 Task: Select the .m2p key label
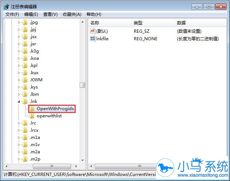[35, 159]
